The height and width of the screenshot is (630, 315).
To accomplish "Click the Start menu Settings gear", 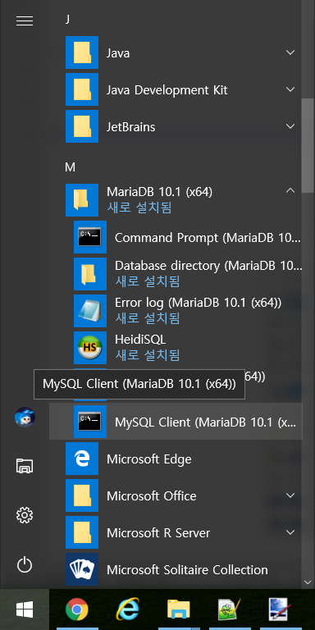I will (x=25, y=514).
